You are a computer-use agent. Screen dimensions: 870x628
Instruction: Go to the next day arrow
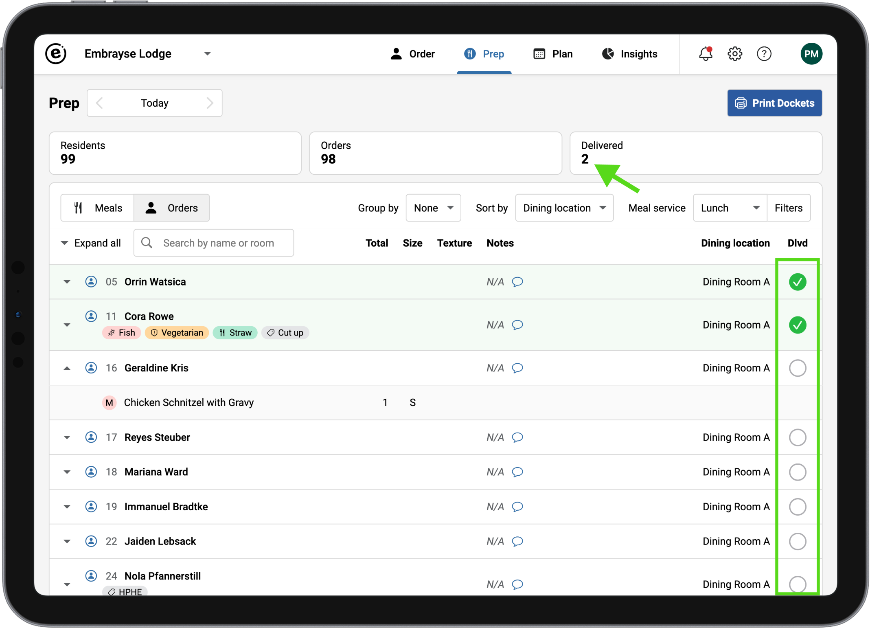coord(210,103)
